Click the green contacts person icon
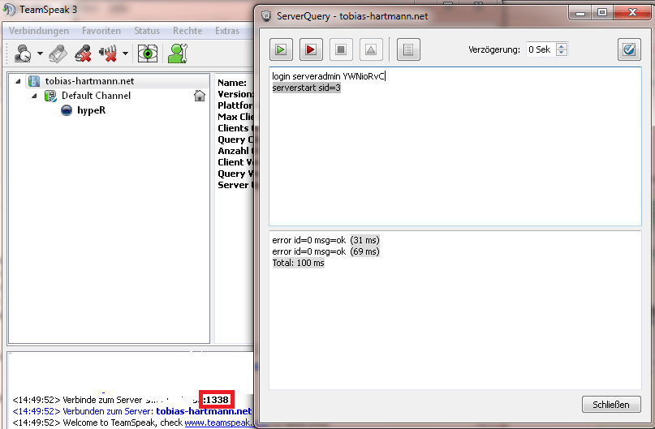The image size is (655, 429). pyautogui.click(x=178, y=54)
